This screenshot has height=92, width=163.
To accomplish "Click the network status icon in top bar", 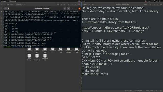I will coord(155,1).
